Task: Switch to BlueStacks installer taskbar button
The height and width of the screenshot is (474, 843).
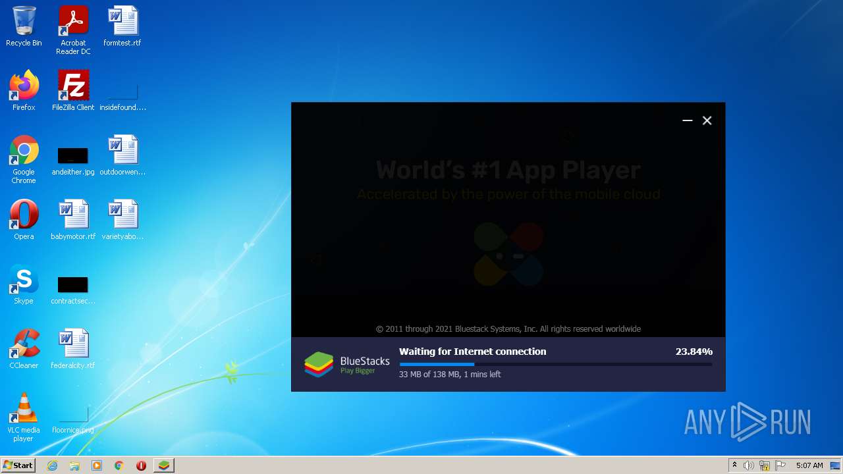Action: click(x=164, y=465)
